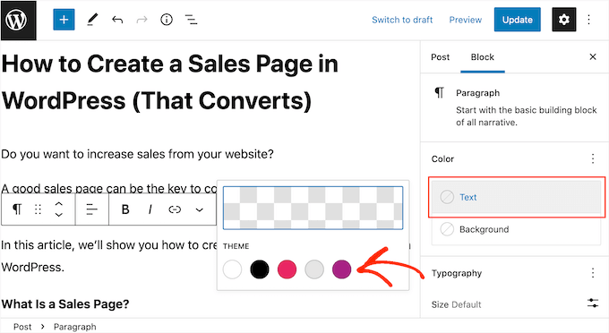This screenshot has height=333, width=609.
Task: Click the 'Do you want to increase sales' paragraph
Action: 138,154
